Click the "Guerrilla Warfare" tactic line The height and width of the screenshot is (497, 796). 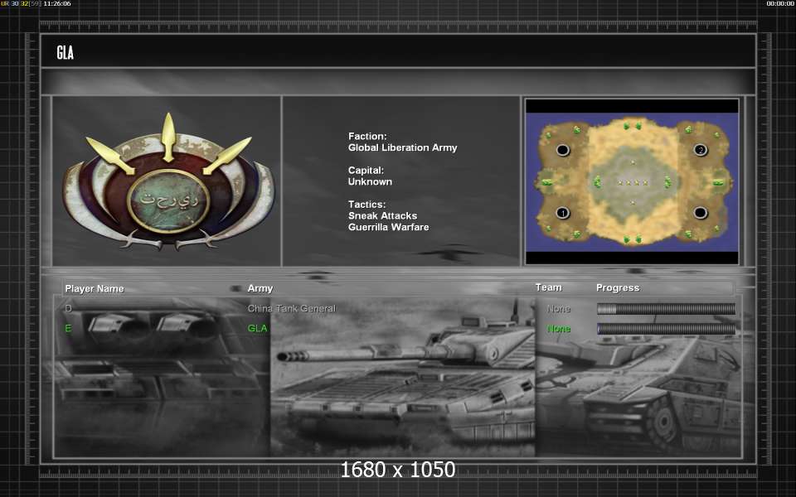[388, 227]
